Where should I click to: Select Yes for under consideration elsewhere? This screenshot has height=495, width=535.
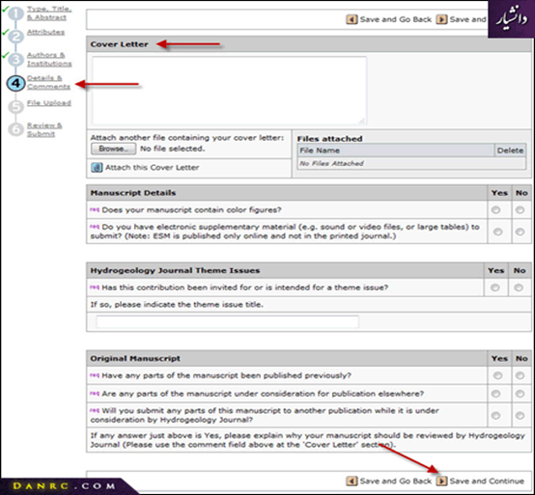point(495,394)
